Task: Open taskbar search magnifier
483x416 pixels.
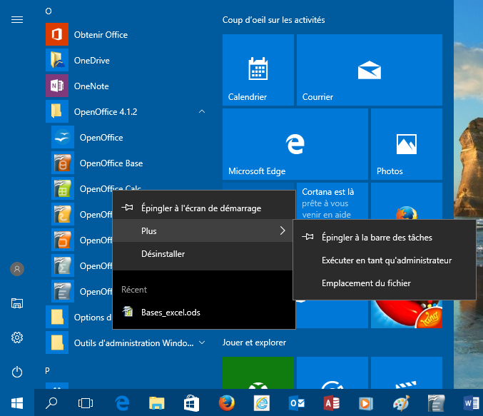Action: [51, 403]
